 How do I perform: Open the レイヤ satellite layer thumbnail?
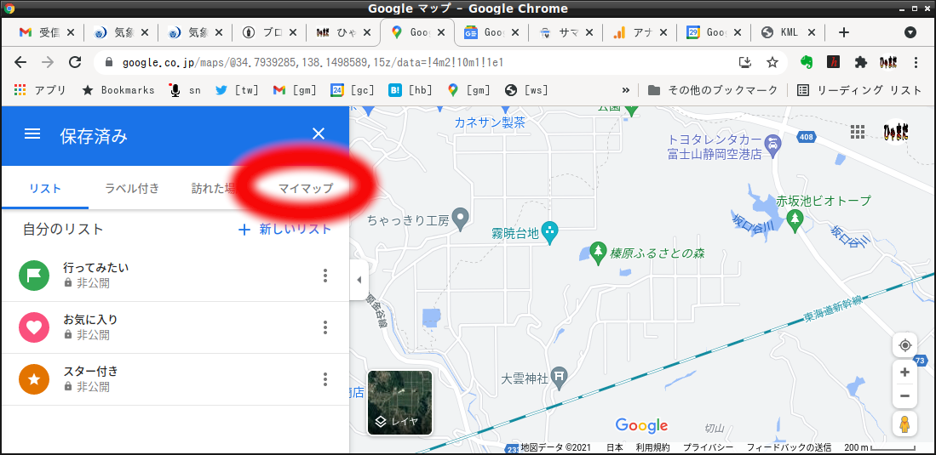coord(399,402)
